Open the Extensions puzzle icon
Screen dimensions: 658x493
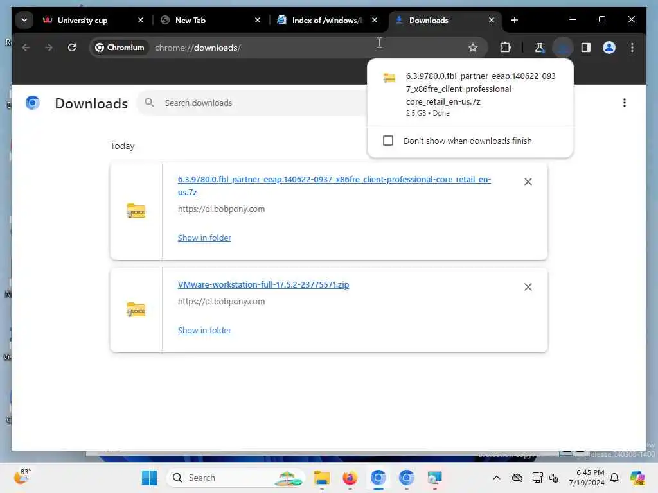coord(505,48)
